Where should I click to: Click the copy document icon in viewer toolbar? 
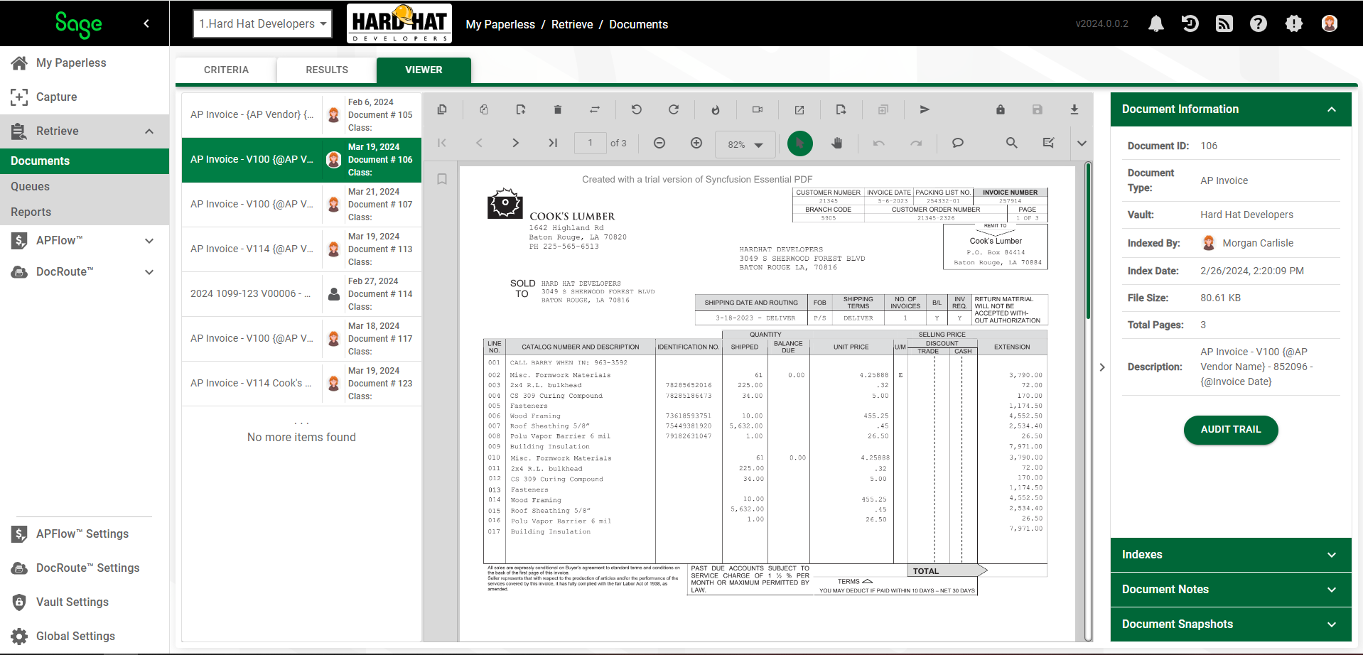pyautogui.click(x=442, y=109)
